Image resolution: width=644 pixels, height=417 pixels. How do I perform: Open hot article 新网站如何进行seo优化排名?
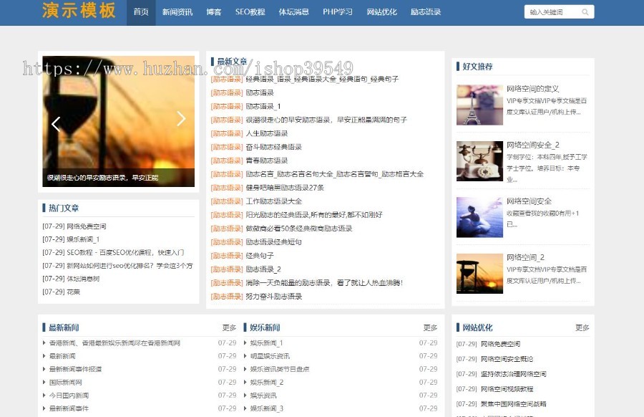click(x=130, y=266)
